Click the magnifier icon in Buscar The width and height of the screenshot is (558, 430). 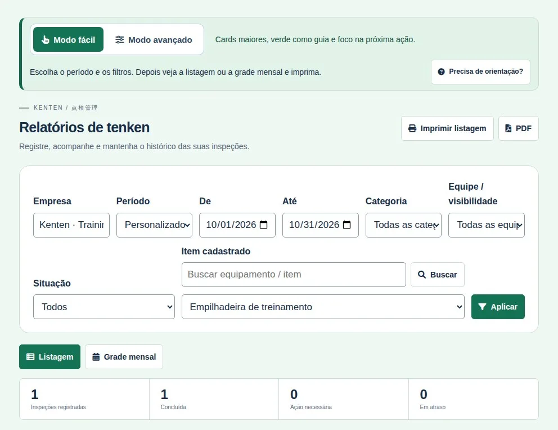tap(422, 275)
